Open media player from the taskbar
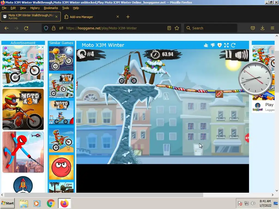 coord(37,204)
